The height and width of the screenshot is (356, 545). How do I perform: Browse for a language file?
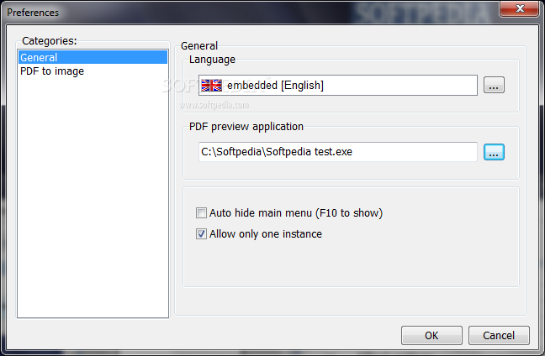coord(494,85)
